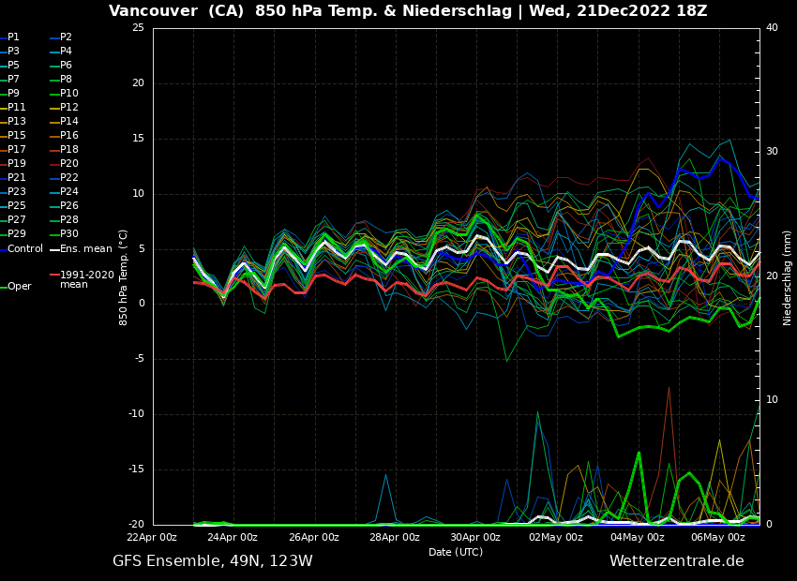Click the 850 hPa Temp. axis label
This screenshot has height=581, width=797.
(x=124, y=276)
